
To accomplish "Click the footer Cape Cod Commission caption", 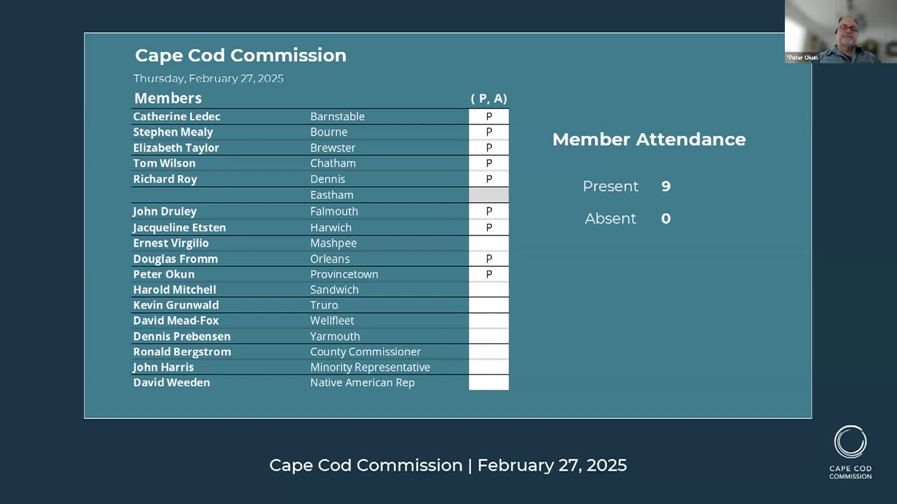I will click(448, 465).
